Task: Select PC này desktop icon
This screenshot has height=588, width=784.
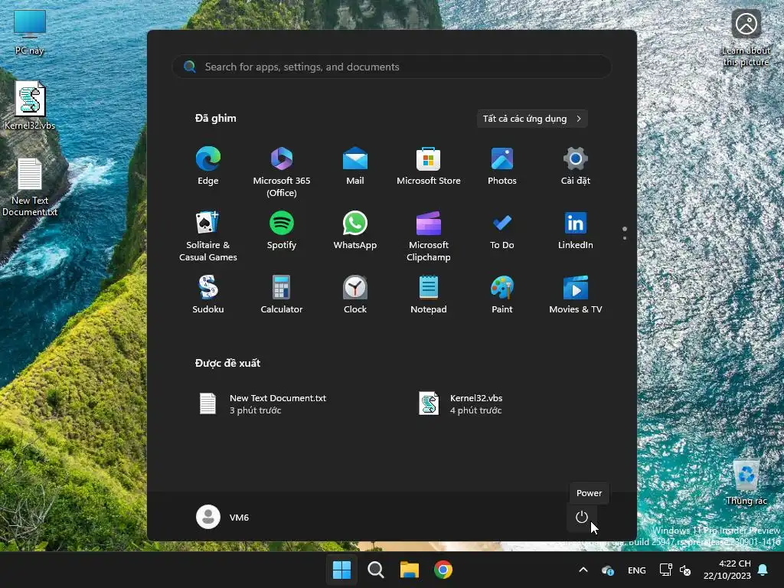Action: point(30,32)
